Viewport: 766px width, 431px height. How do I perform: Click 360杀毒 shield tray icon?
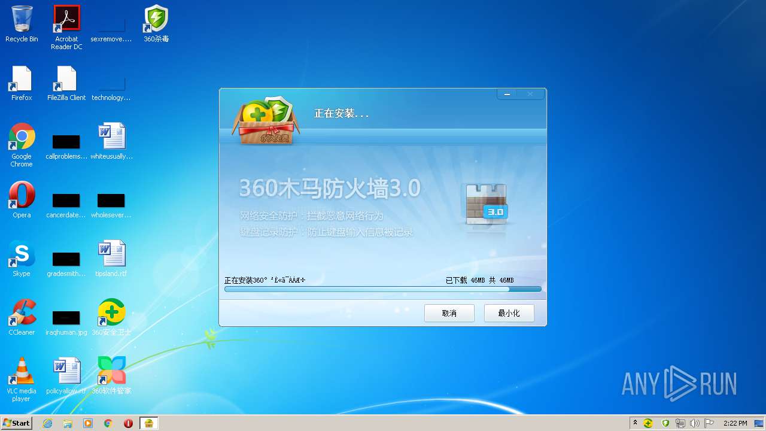[x=665, y=423]
